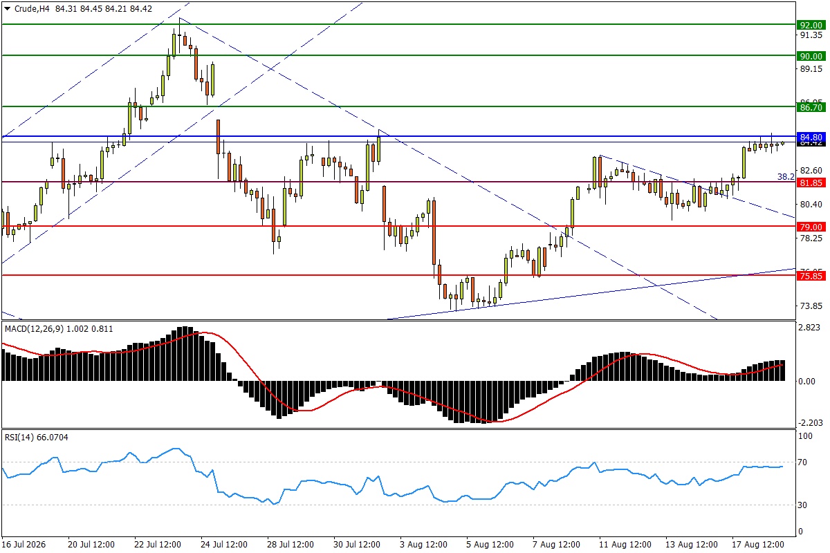Click the 11 Aug 12:00 time marker

coord(623,545)
